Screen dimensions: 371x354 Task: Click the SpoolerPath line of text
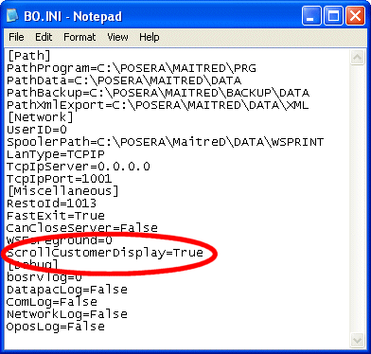(x=165, y=142)
